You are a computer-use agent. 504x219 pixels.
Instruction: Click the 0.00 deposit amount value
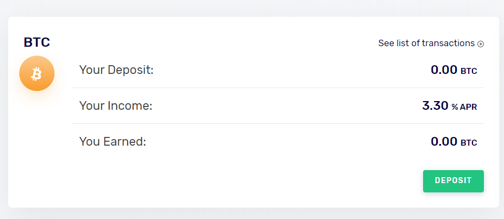pyautogui.click(x=444, y=70)
